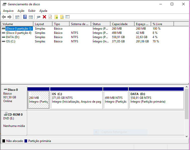The image size is (190, 150).
Task: Sort by the Status column header
Action: [101, 24]
